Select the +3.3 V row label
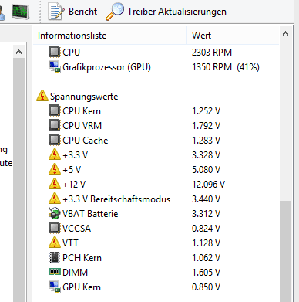299x302 pixels. pyautogui.click(x=76, y=155)
